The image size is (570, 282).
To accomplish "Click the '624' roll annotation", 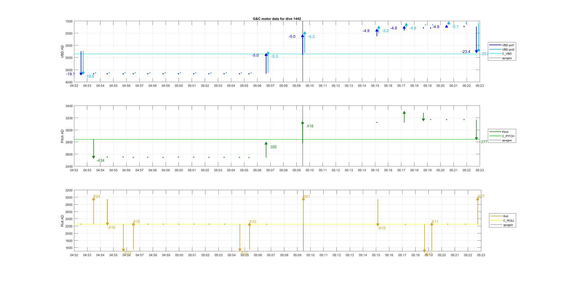I will (x=96, y=197).
